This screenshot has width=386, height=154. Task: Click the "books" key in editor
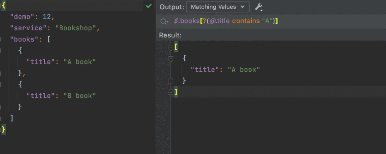click(x=24, y=39)
